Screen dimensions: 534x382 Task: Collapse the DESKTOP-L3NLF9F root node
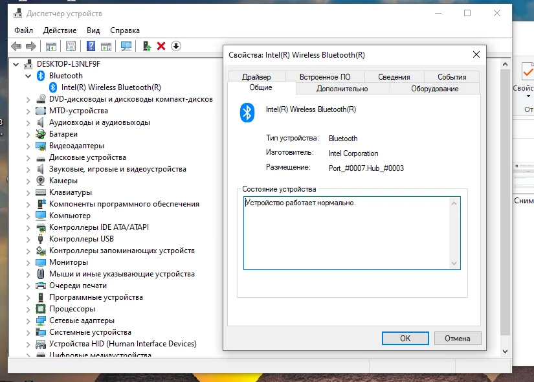tap(16, 64)
